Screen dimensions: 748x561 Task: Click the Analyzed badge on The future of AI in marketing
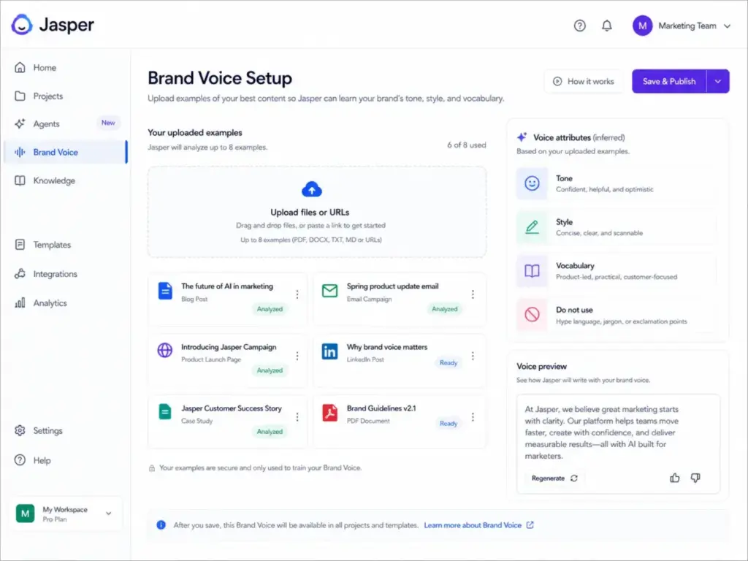click(x=270, y=309)
